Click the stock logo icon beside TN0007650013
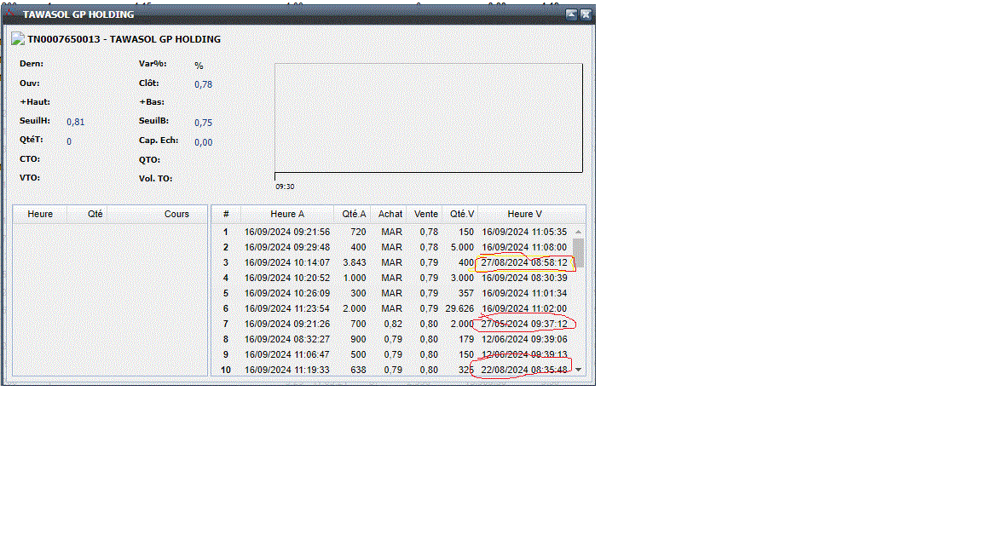This screenshot has height=552, width=982. click(18, 39)
